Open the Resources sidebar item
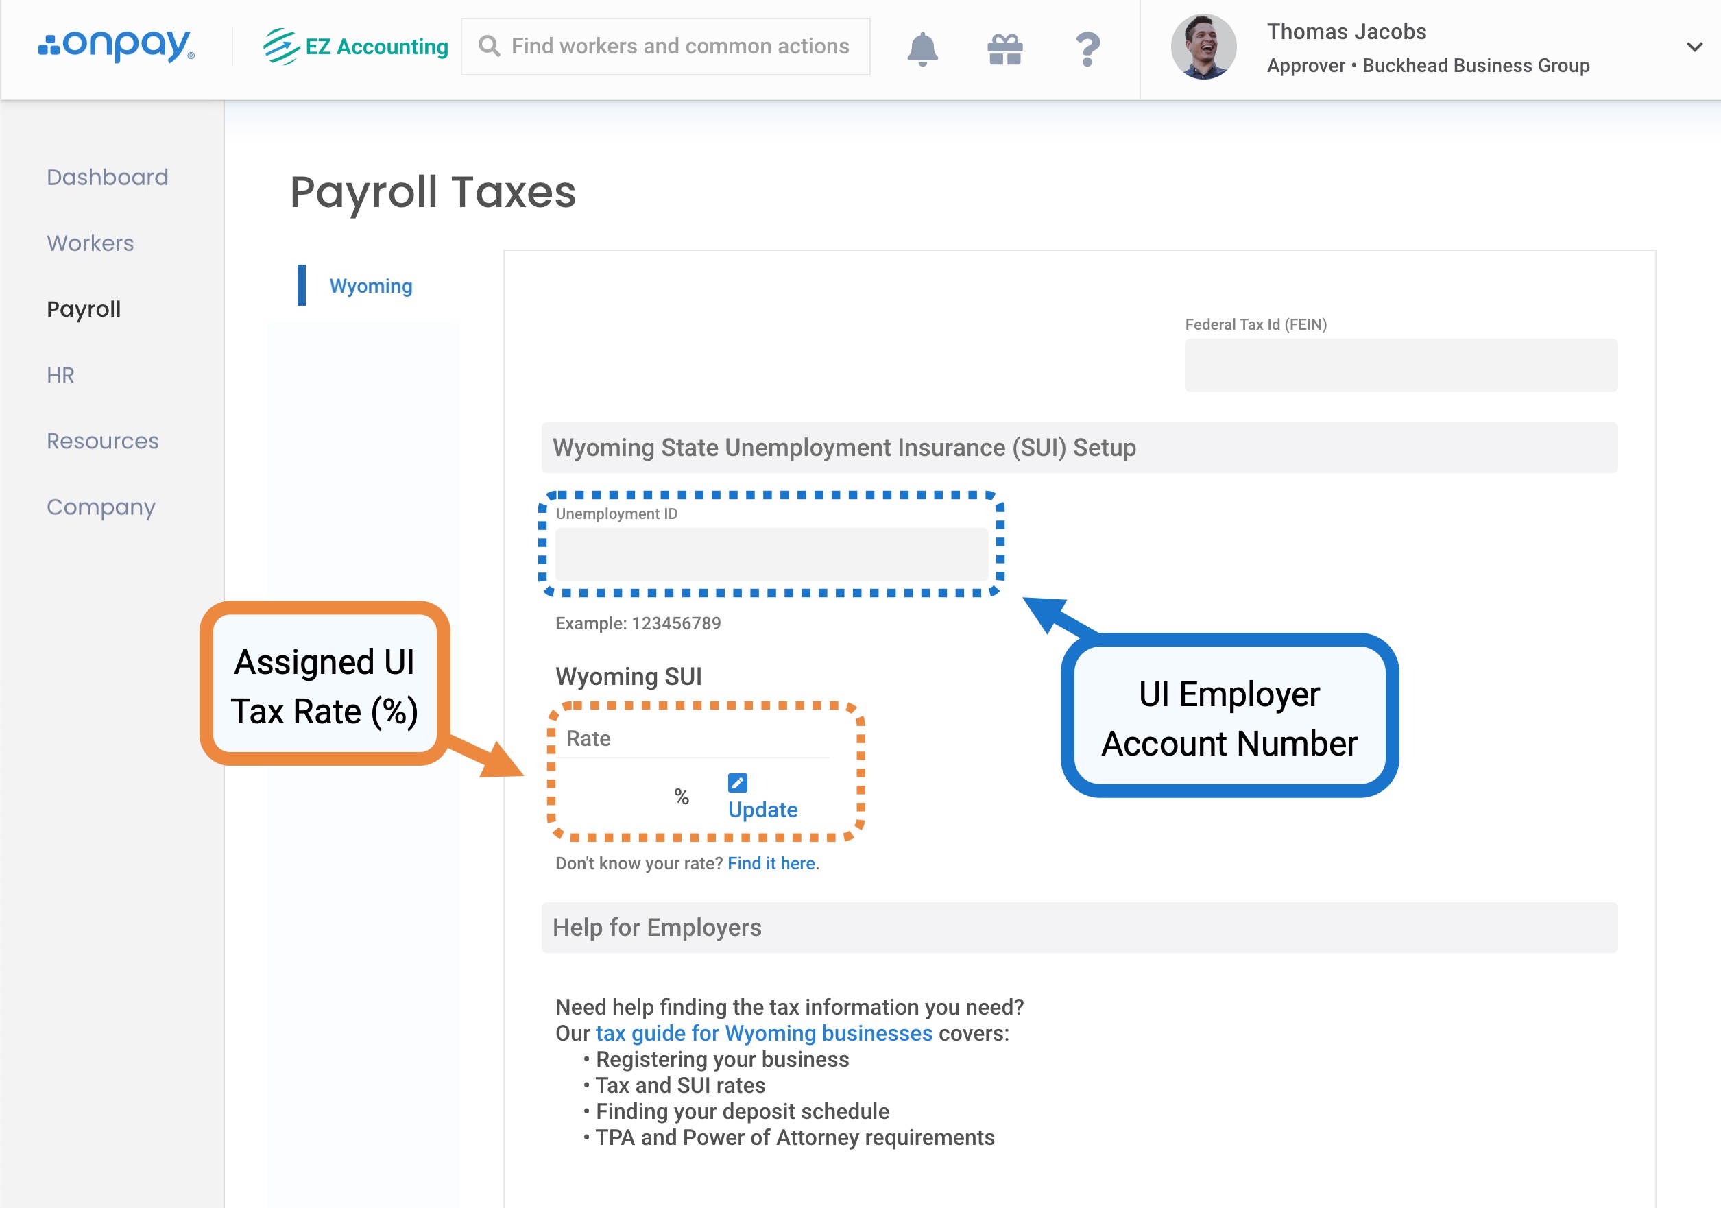Screen dimensions: 1721x1208 (x=103, y=442)
